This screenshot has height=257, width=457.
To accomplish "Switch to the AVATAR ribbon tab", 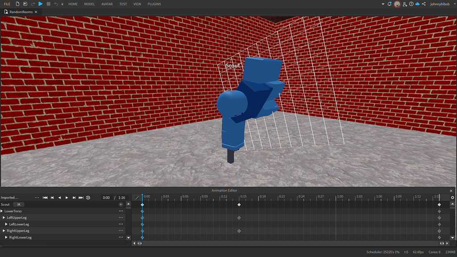I will 107,4.
